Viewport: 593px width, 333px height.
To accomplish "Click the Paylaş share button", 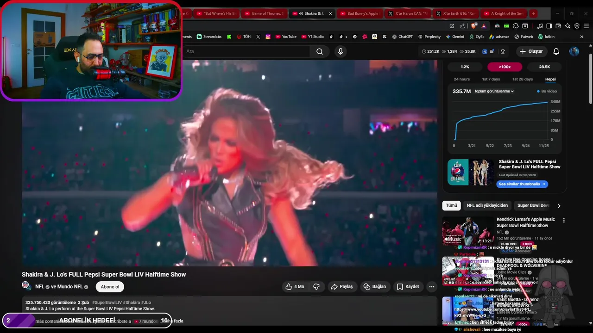I will 342,287.
